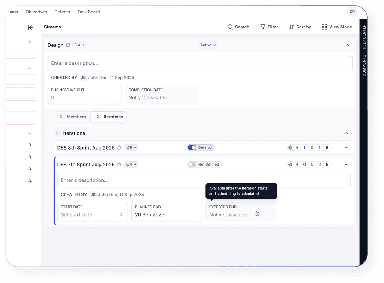Click the Search magnifier icon
This screenshot has width=384, height=283.
[x=230, y=27]
